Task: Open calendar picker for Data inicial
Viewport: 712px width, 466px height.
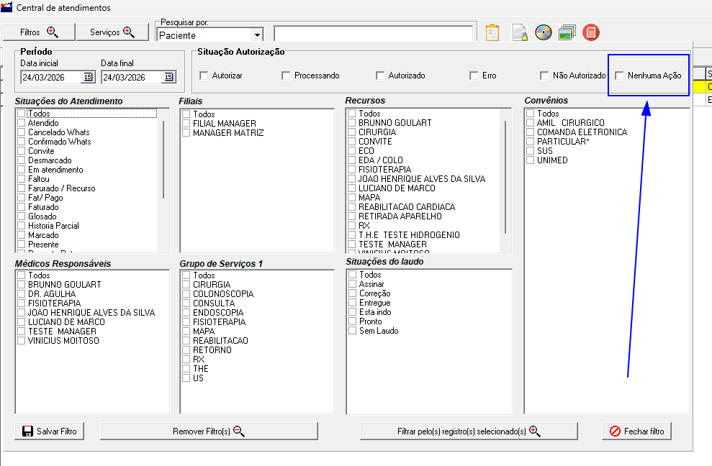Action: coord(88,77)
